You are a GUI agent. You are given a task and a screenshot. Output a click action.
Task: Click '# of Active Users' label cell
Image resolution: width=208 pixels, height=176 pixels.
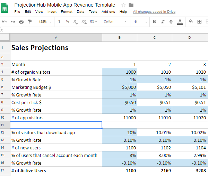[56, 170]
